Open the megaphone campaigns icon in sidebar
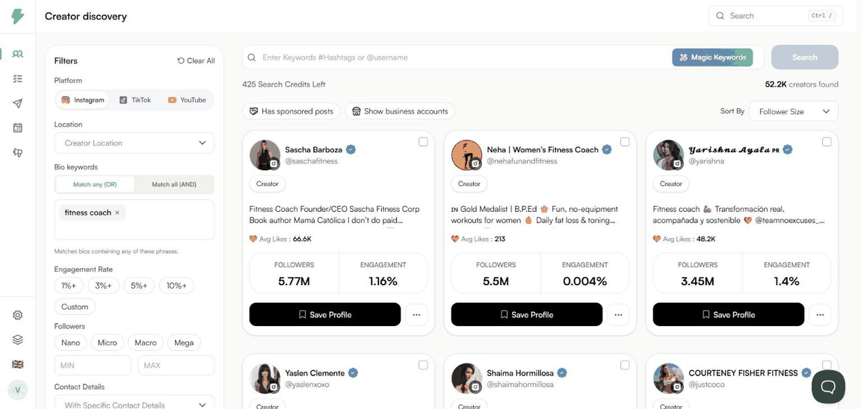861x409 pixels. (18, 152)
